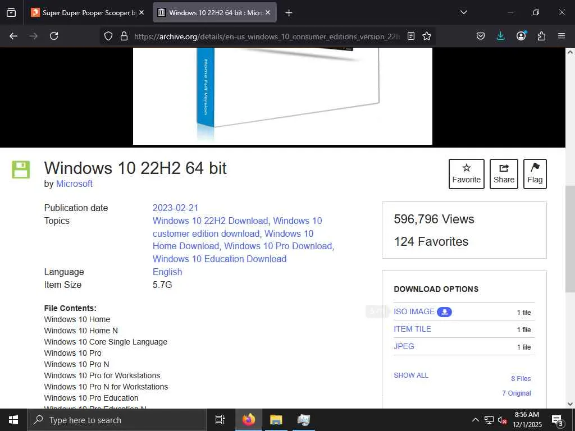Click the green floppy disk software icon
Image resolution: width=575 pixels, height=431 pixels.
21,169
